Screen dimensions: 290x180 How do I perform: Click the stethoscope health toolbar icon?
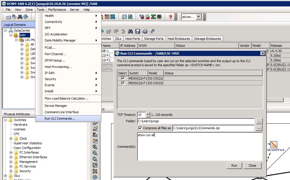(x=142, y=17)
